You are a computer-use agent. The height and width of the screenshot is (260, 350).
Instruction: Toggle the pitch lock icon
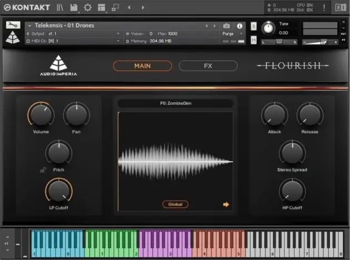pyautogui.click(x=43, y=170)
